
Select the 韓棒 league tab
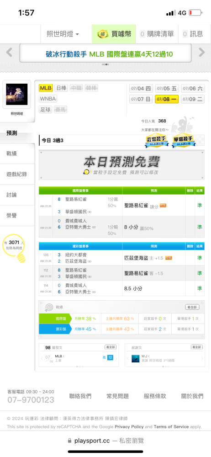[91, 88]
